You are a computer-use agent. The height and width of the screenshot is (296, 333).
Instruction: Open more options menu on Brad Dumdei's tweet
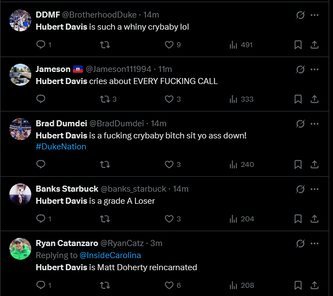(x=315, y=124)
